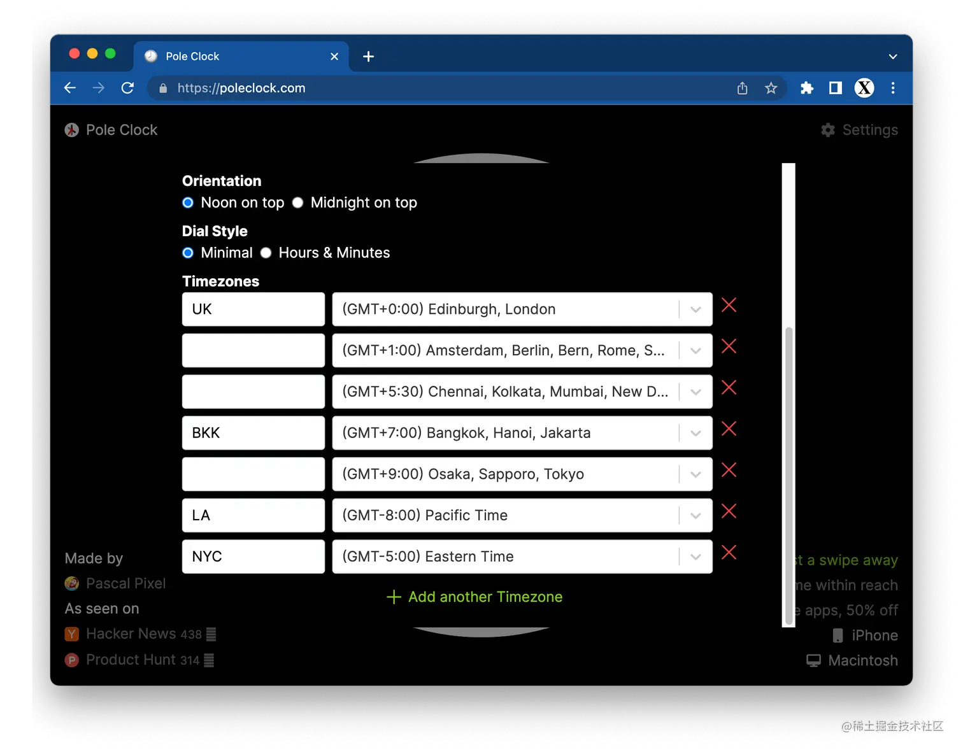Click the iPhone device icon
This screenshot has width=963, height=752.
click(x=838, y=635)
